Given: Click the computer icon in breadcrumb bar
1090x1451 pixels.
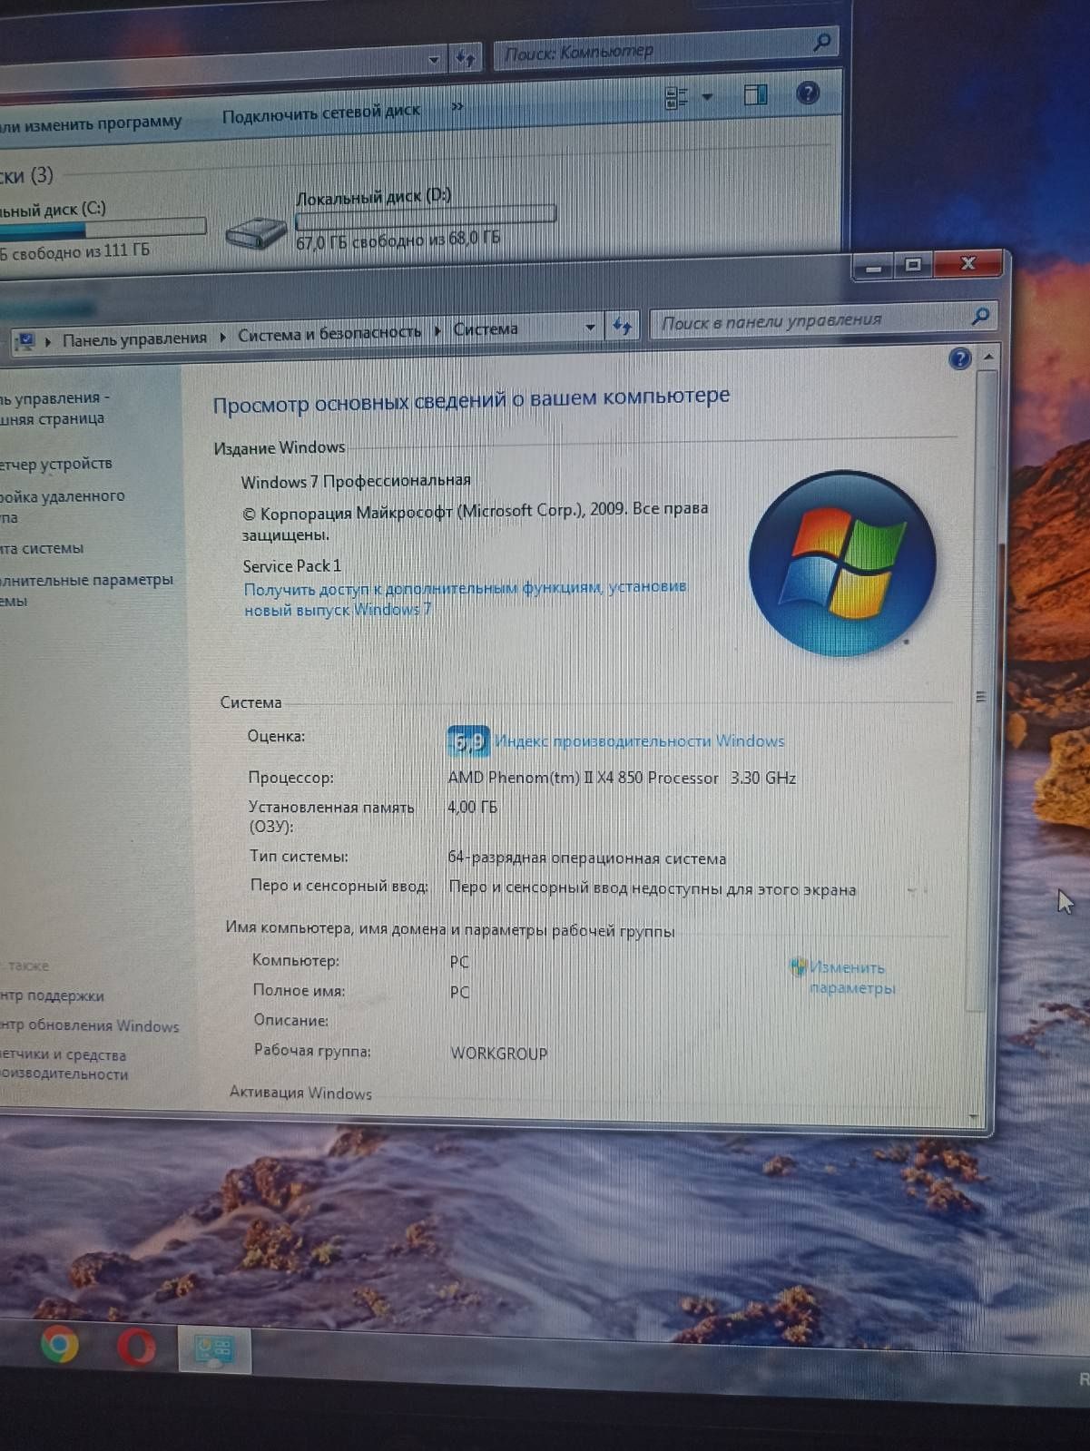Looking at the screenshot, I should pyautogui.click(x=25, y=341).
